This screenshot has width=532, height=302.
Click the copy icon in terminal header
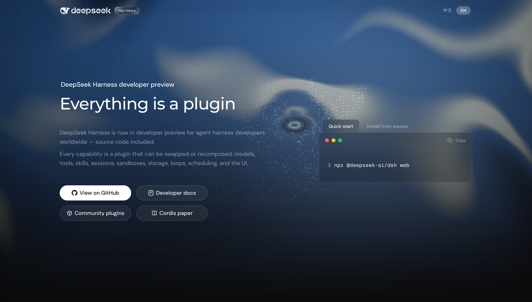coord(450,140)
